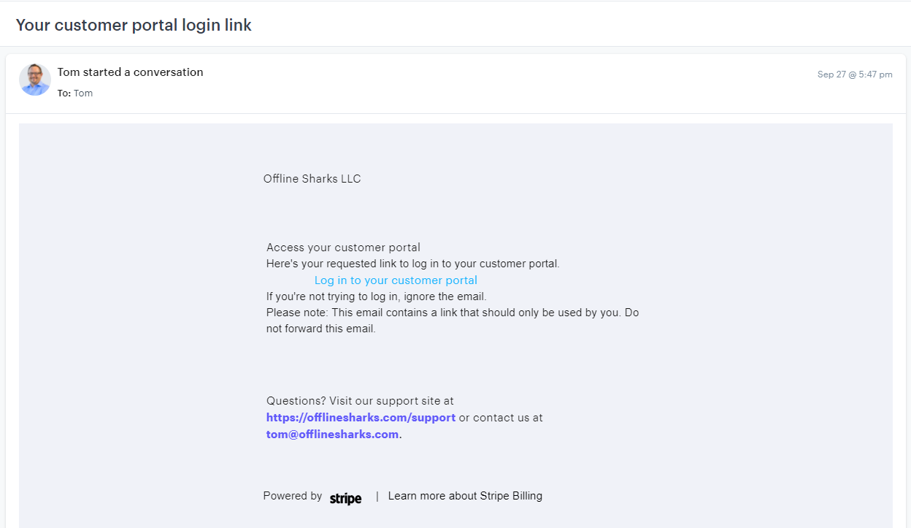Click the 'Access your customer portal' heading

(343, 248)
